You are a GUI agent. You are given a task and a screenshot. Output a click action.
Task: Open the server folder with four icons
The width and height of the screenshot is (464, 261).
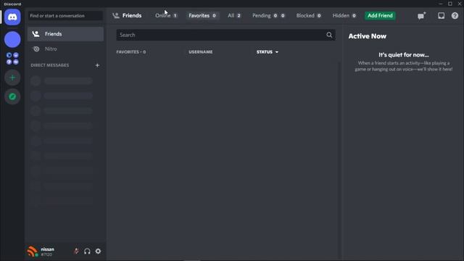click(x=12, y=58)
